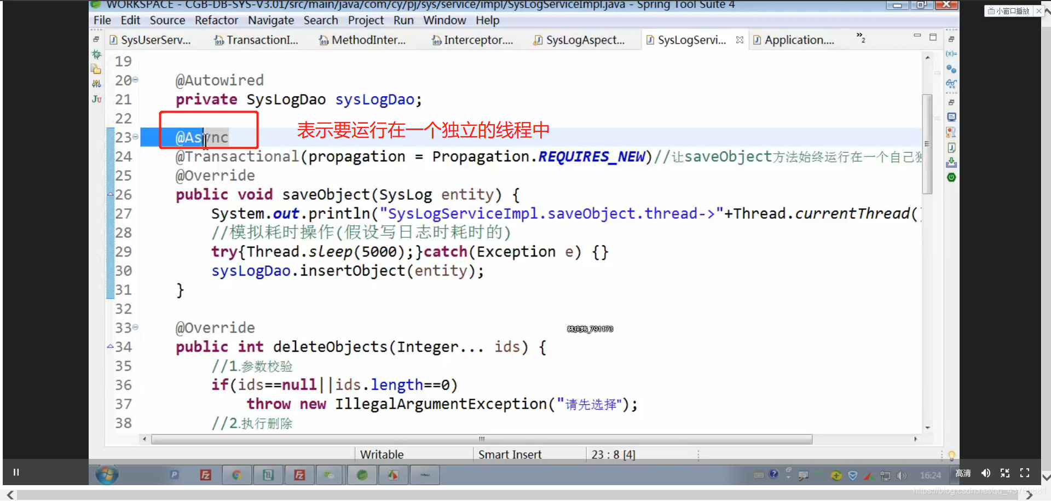The width and height of the screenshot is (1051, 501).
Task: Open the blue P app in taskbar
Action: (174, 475)
